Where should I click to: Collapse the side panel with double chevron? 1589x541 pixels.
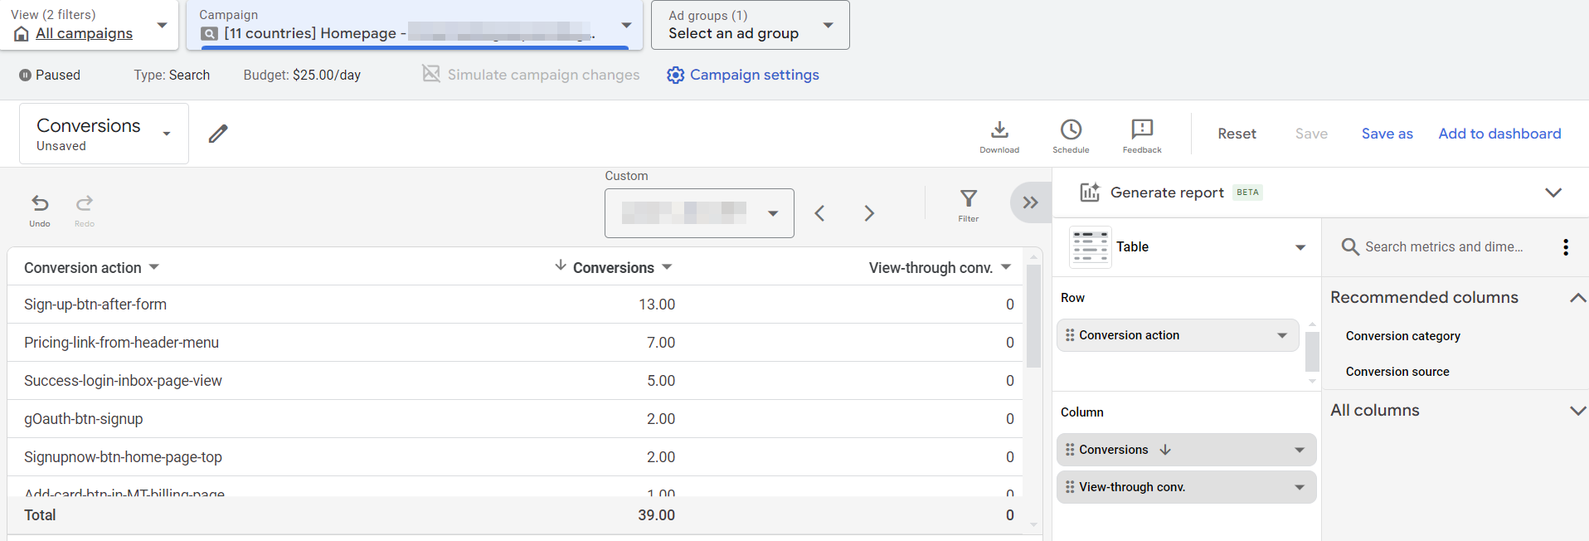pos(1030,202)
